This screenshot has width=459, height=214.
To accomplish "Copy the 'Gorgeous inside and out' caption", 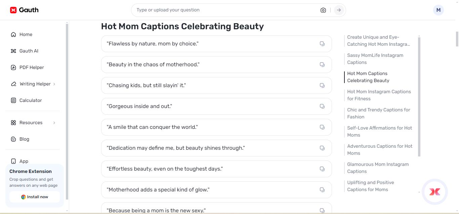I will [x=322, y=106].
